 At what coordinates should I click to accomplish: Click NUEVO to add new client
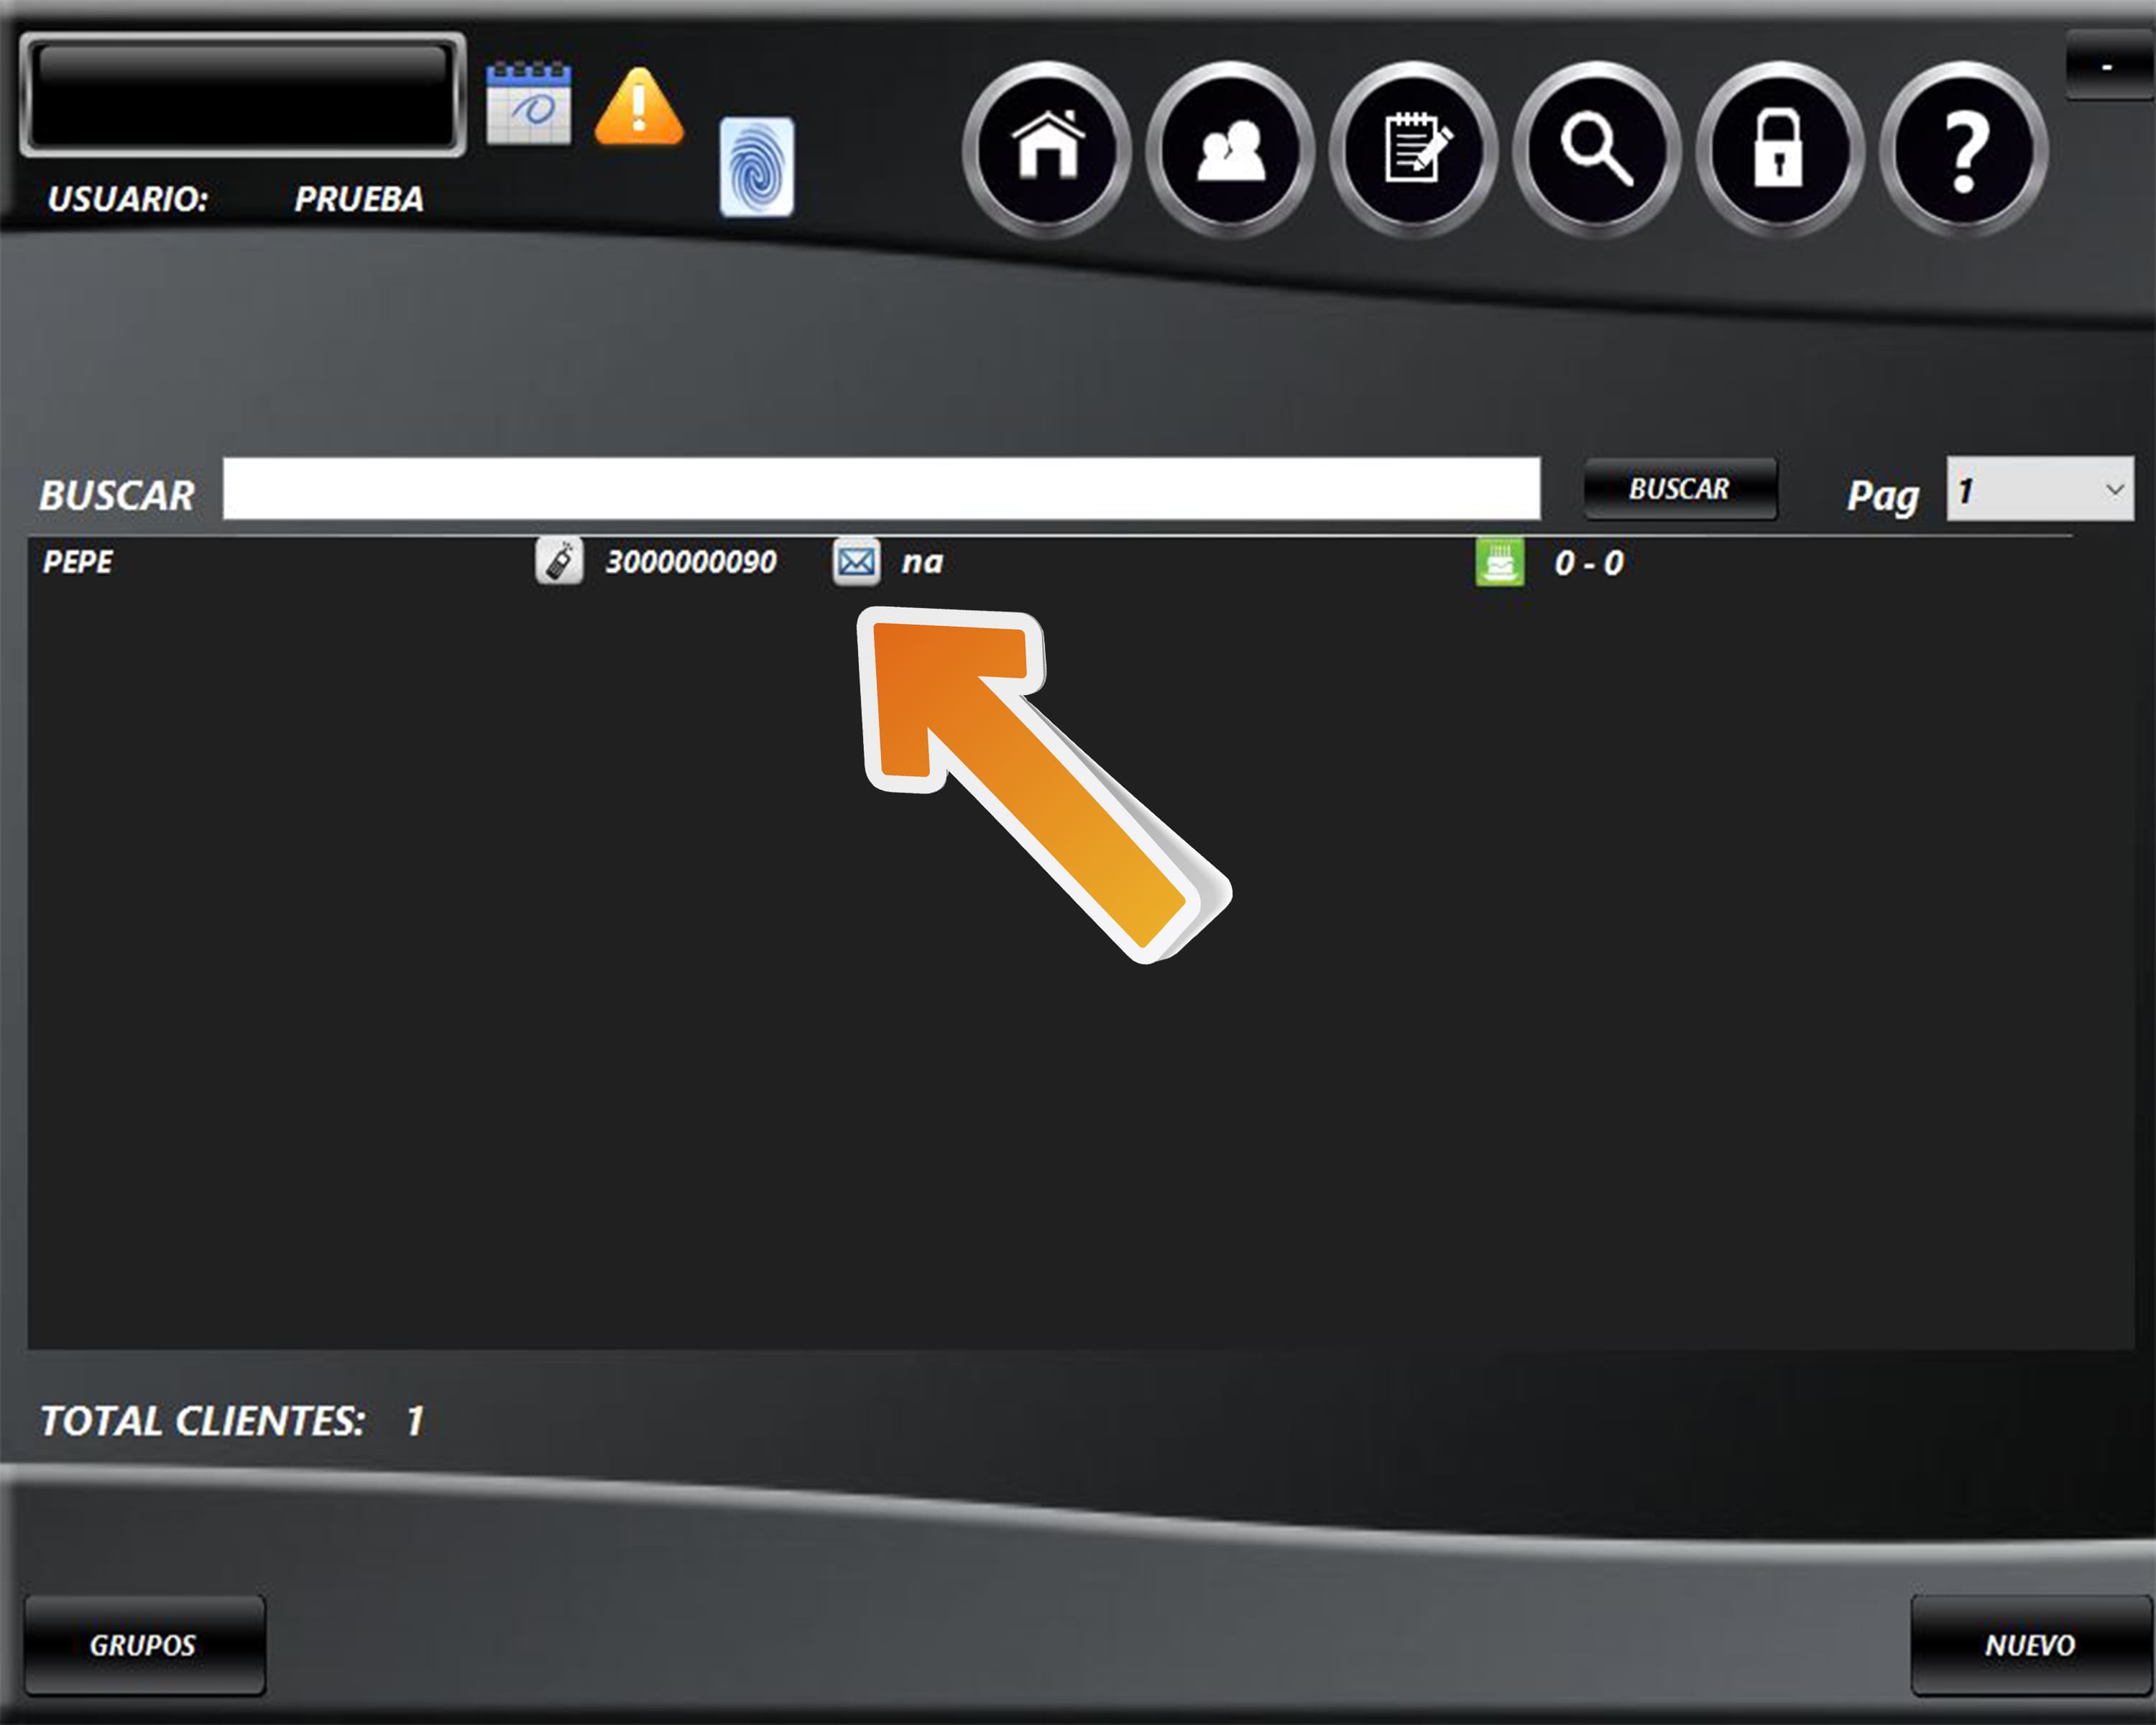pyautogui.click(x=2029, y=1645)
